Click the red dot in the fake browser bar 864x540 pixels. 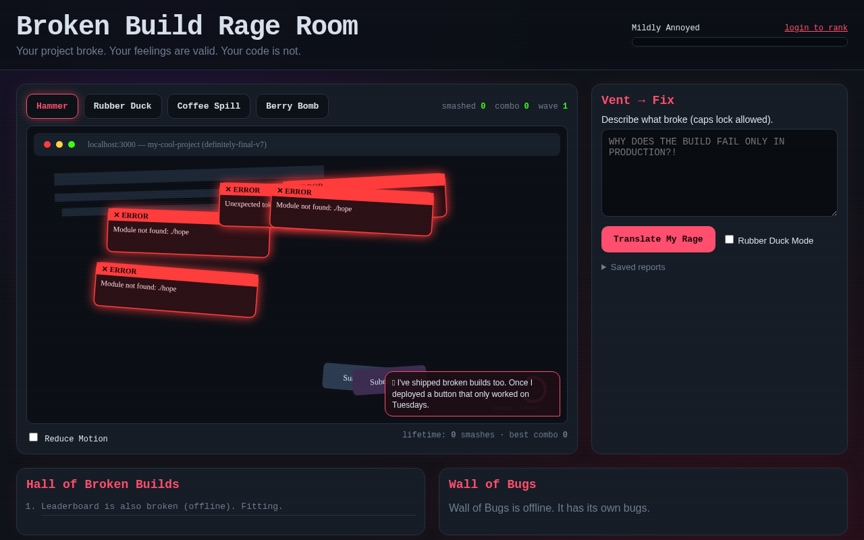coord(47,144)
